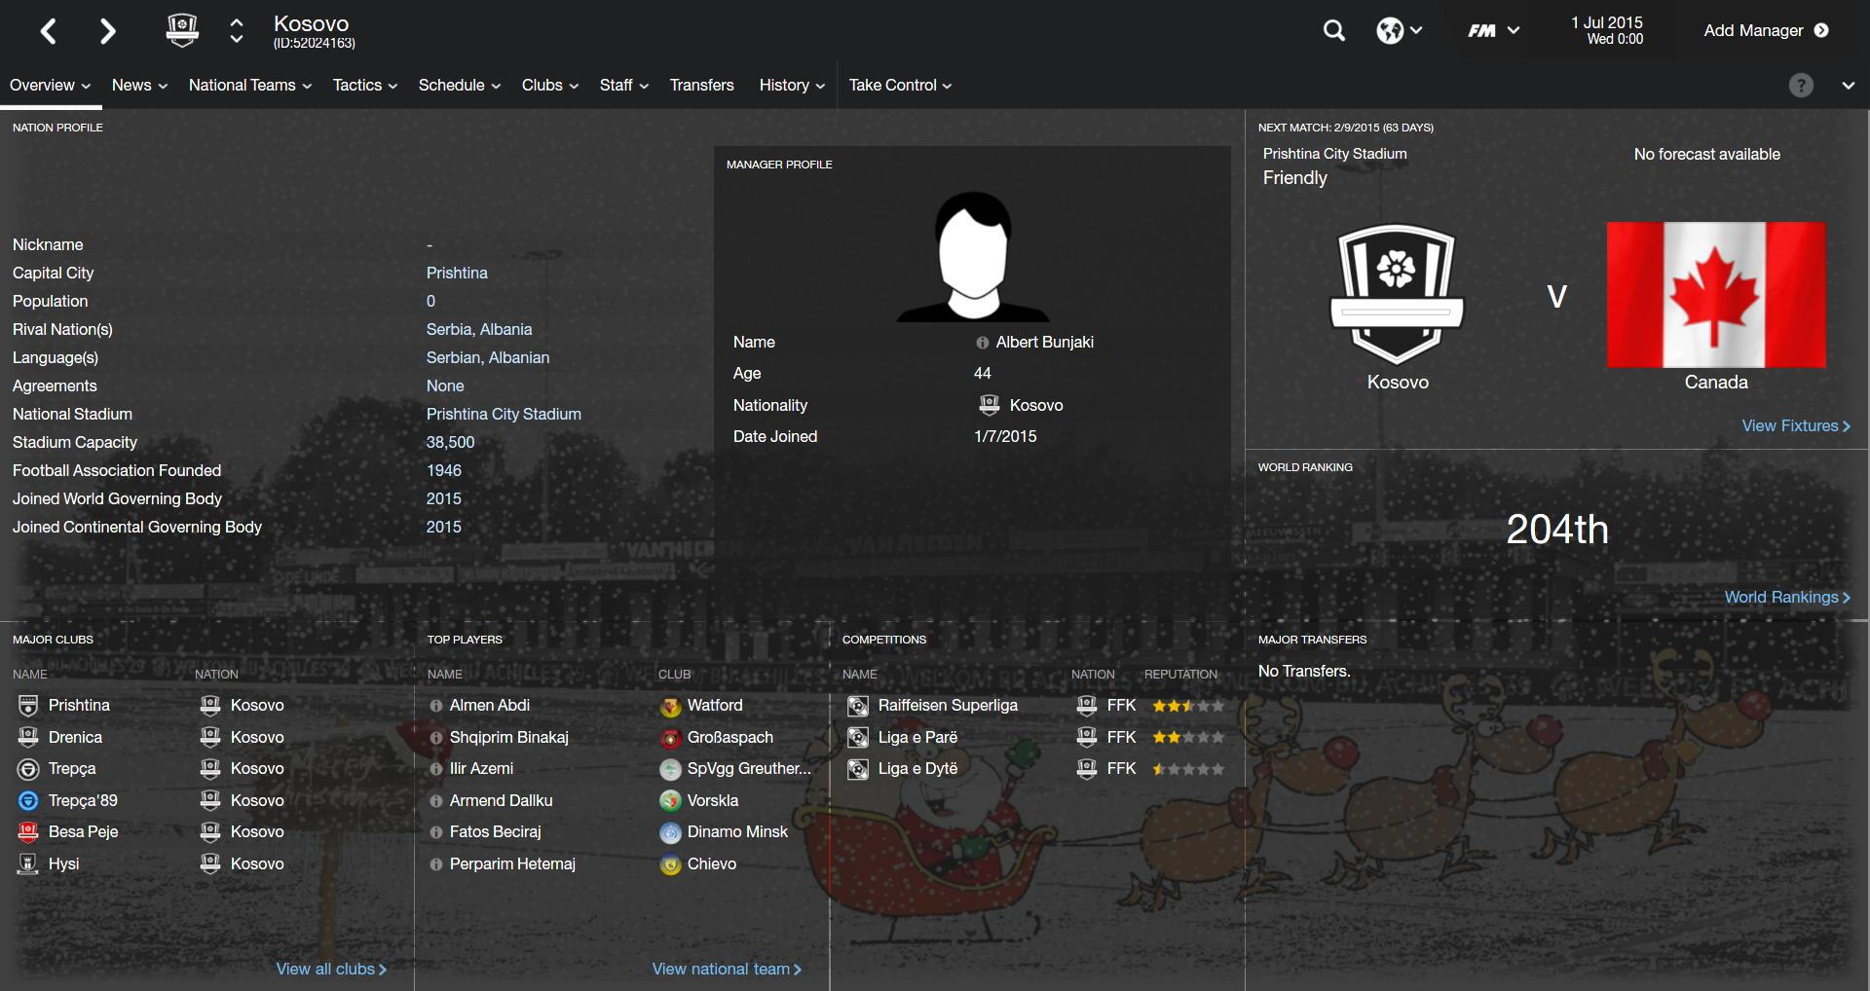1870x991 pixels.
Task: Click the help question mark icon
Action: point(1801,86)
